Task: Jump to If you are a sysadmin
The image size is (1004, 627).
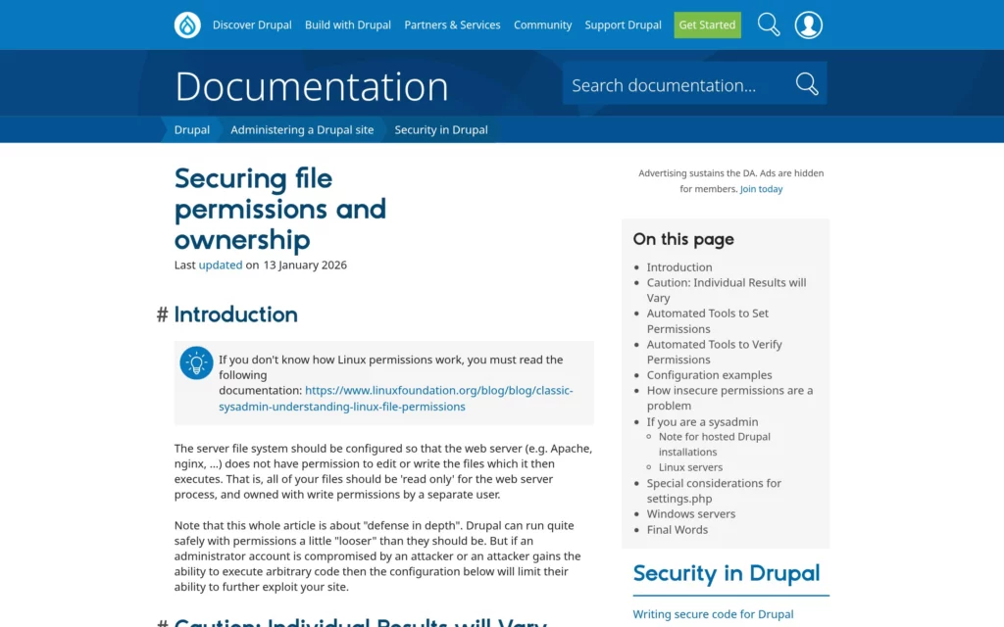Action: click(702, 421)
